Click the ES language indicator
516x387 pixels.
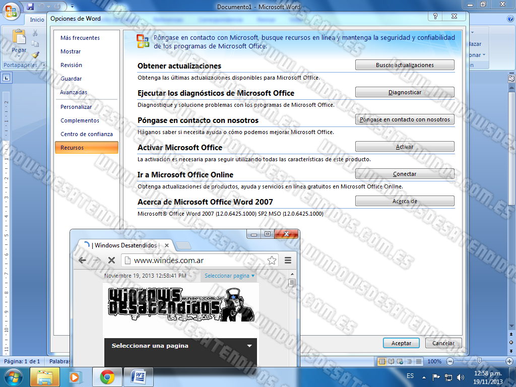click(410, 376)
